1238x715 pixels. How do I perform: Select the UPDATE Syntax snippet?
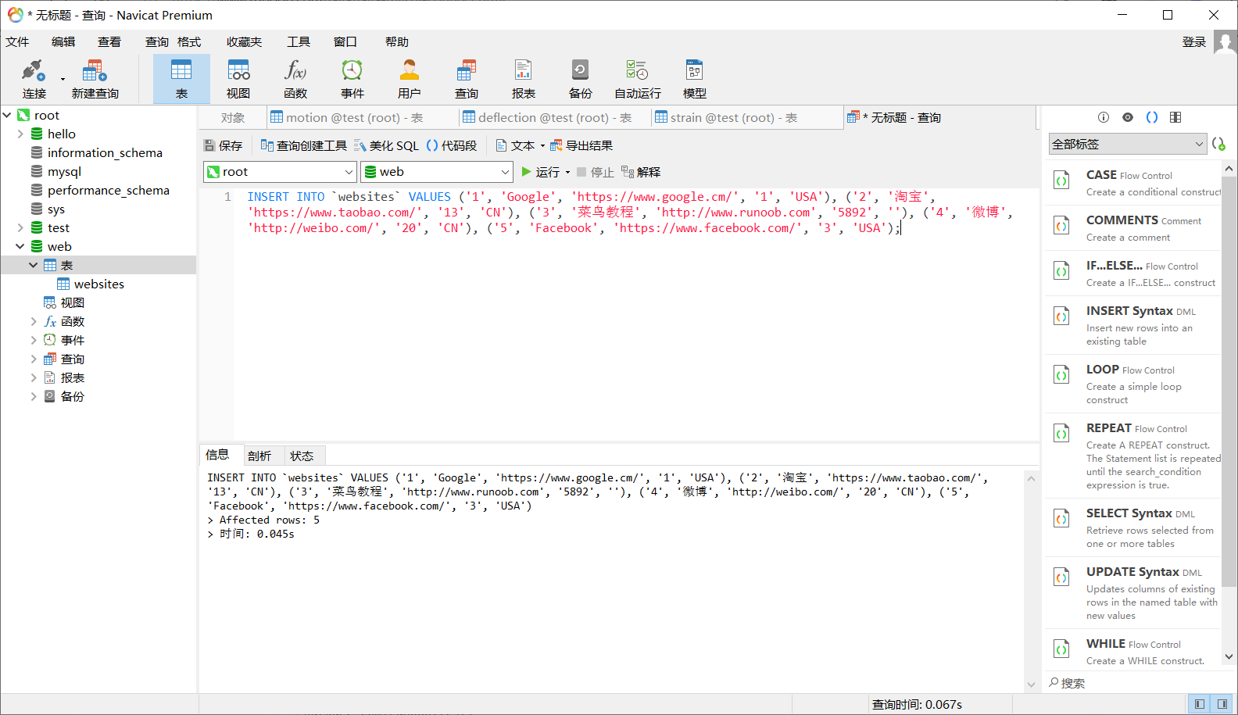[1132, 592]
